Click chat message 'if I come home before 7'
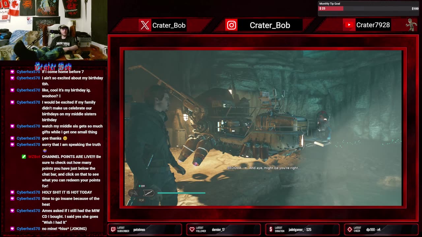Image resolution: width=422 pixels, height=237 pixels. (x=63, y=72)
